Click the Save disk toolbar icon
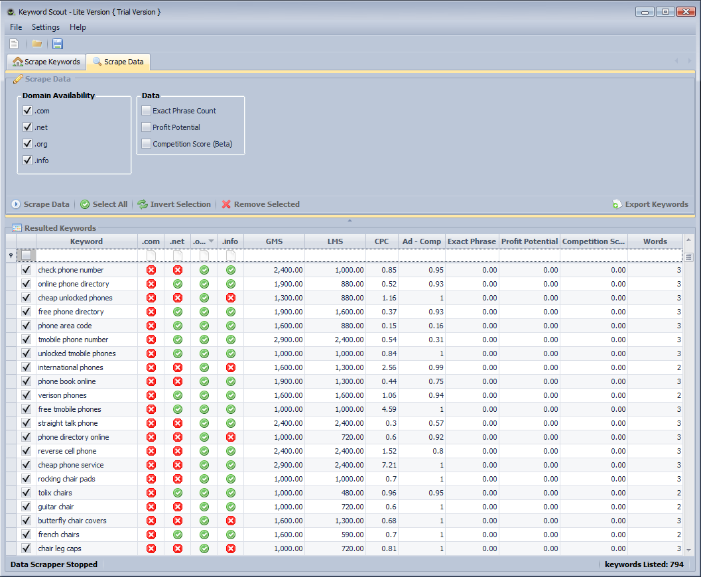 [58, 44]
